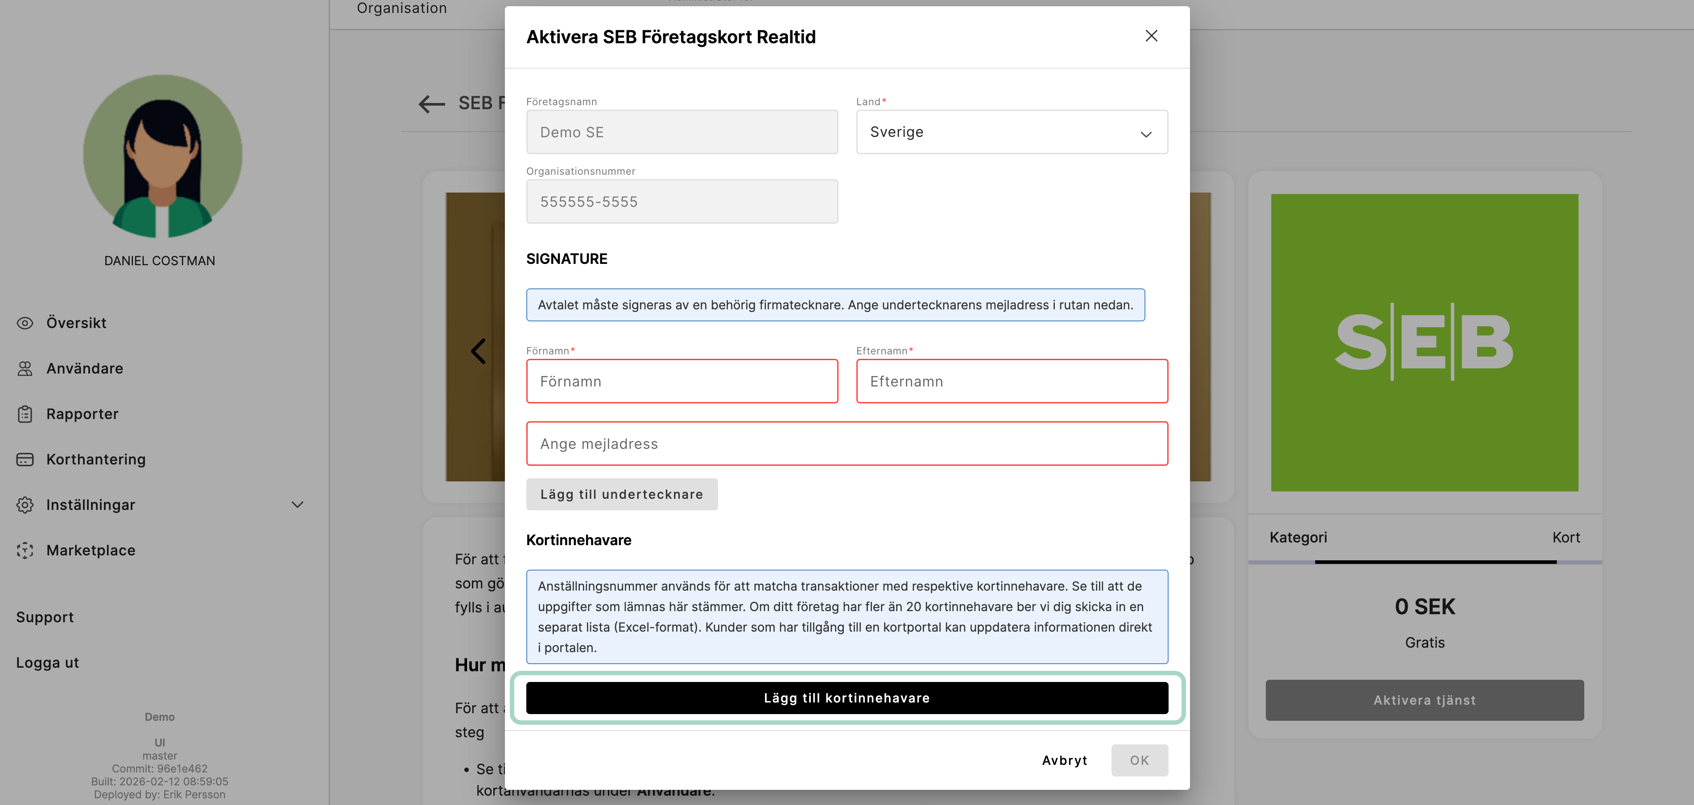Click the Förnamn input field
The image size is (1694, 805).
pos(682,381)
